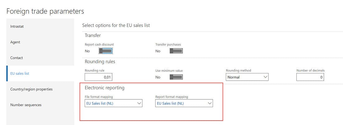Turn on Use minimum value switch
The width and height of the screenshot is (343, 125).
(x=176, y=77)
